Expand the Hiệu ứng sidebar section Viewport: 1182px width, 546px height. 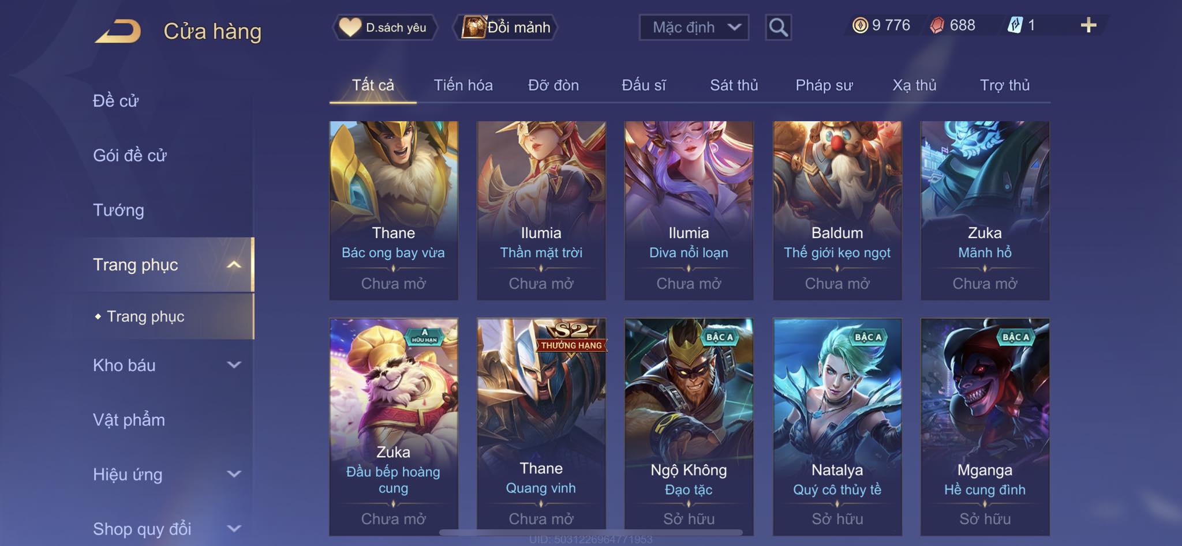[234, 474]
